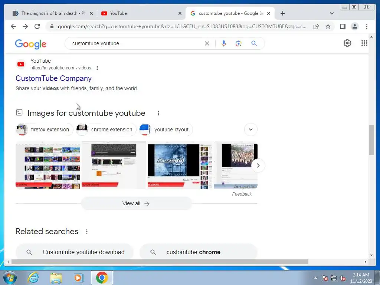Click the scroll up arrow
The height and width of the screenshot is (285, 380).
pyautogui.click(x=372, y=37)
